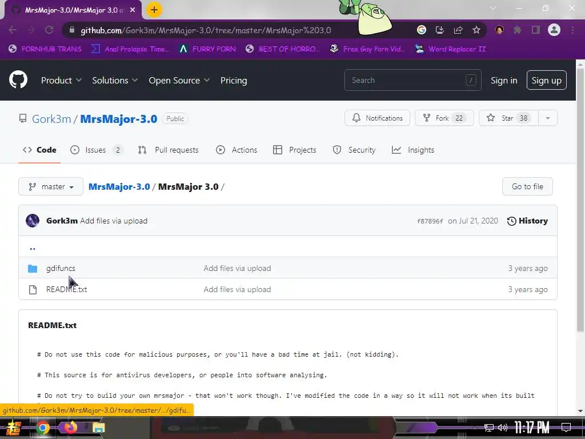Click the Sign up button
Viewport: 585px width, 439px height.
click(546, 80)
